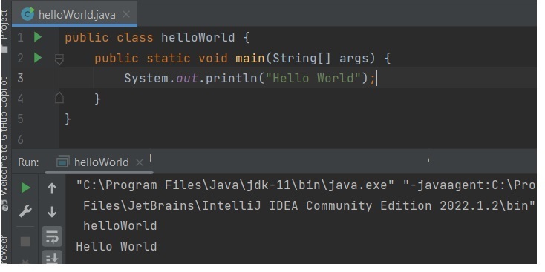This screenshot has height=272, width=545.
Task: Click the helloWorld run tab window icon
Action: click(62, 162)
